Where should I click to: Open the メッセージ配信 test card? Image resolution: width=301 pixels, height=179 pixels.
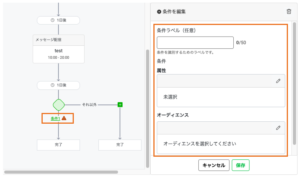(58, 49)
